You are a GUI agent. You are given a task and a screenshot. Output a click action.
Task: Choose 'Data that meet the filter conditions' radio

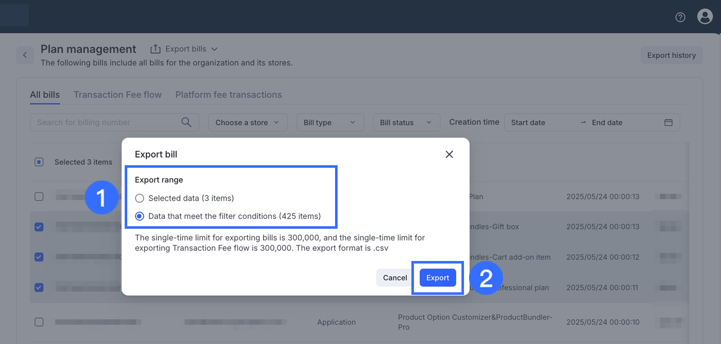click(x=140, y=216)
